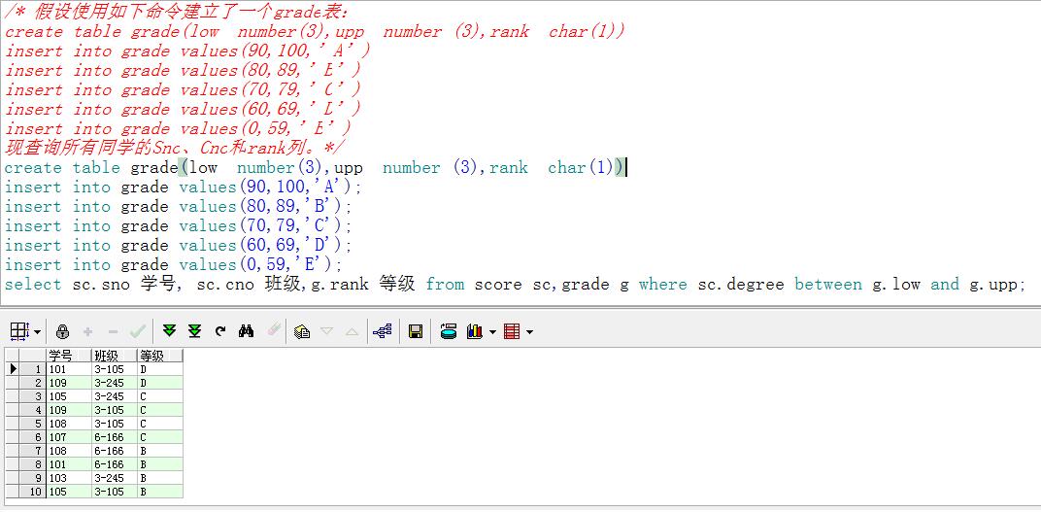Click the linked query tree icon
The width and height of the screenshot is (1041, 512).
click(x=383, y=330)
